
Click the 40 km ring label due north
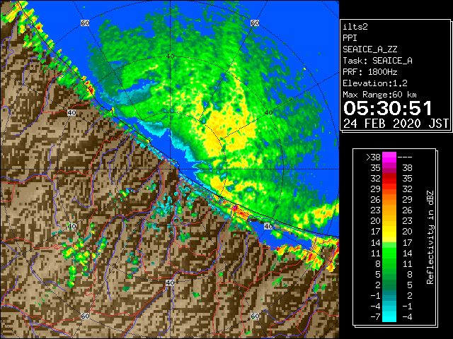point(170,56)
